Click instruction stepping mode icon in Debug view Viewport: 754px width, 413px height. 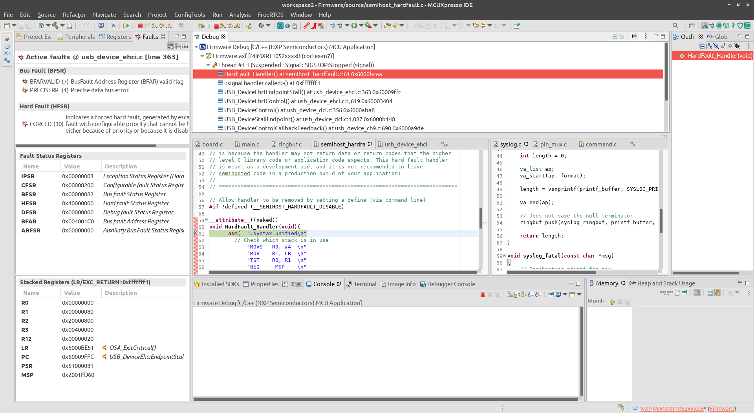point(634,36)
